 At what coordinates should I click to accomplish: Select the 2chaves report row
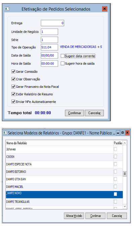tap(64, 149)
